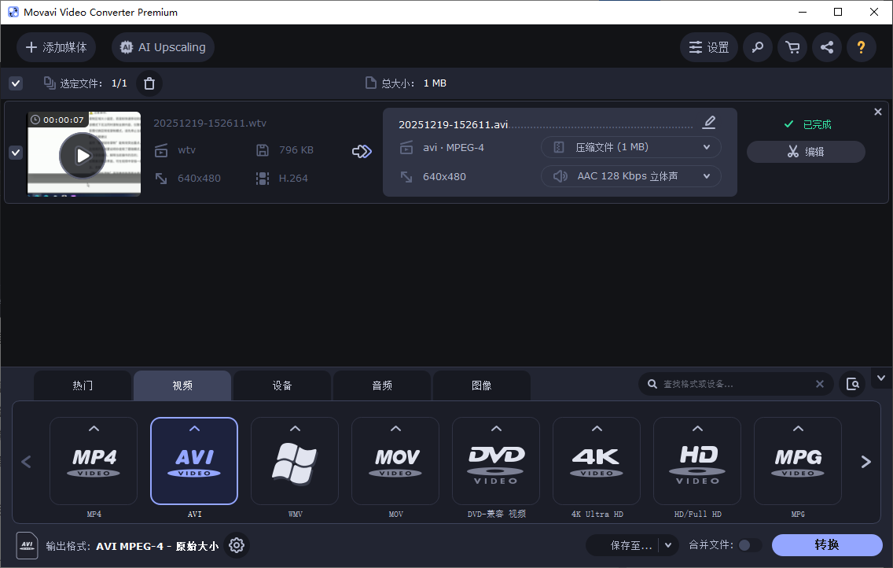
Task: Open the share options icon
Action: [x=827, y=47]
